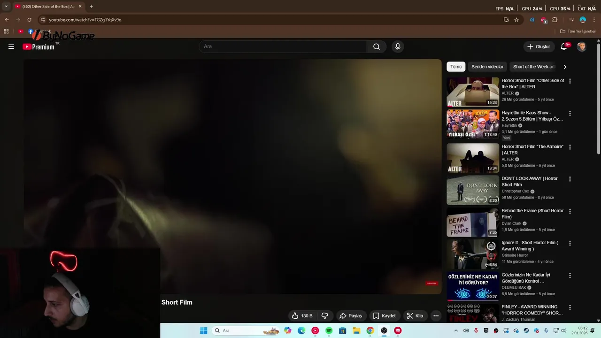The height and width of the screenshot is (338, 601).
Task: Open the tab search dropdown arrow
Action: point(6,7)
